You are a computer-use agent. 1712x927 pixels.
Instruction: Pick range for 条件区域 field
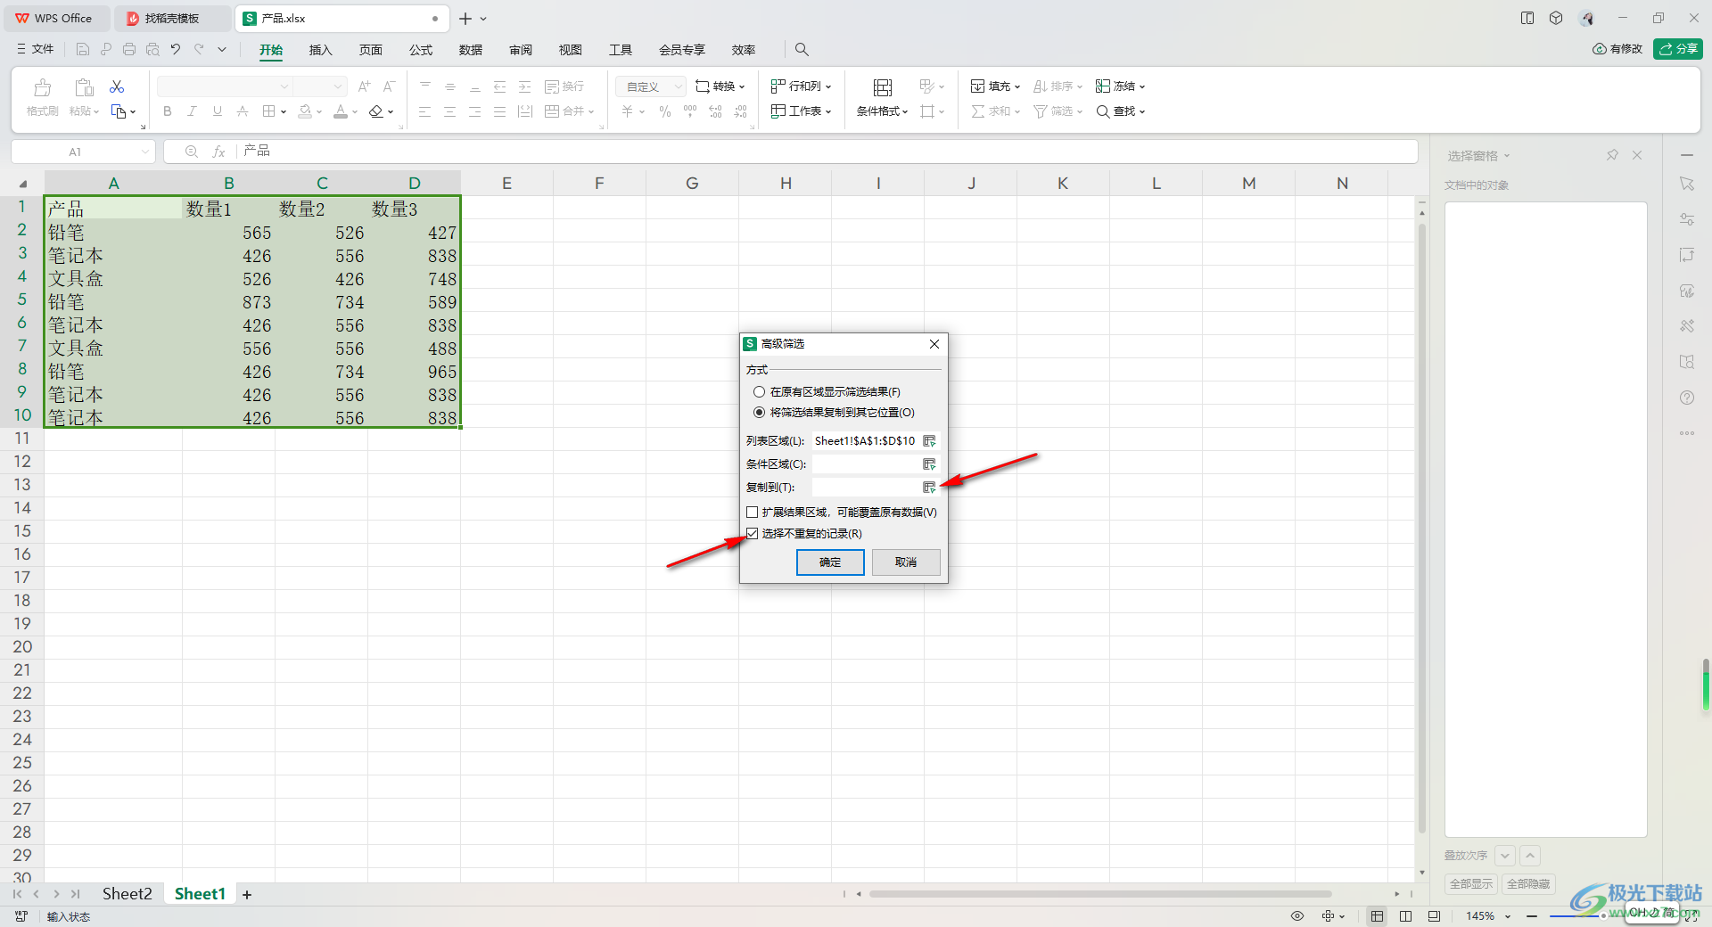coord(929,464)
